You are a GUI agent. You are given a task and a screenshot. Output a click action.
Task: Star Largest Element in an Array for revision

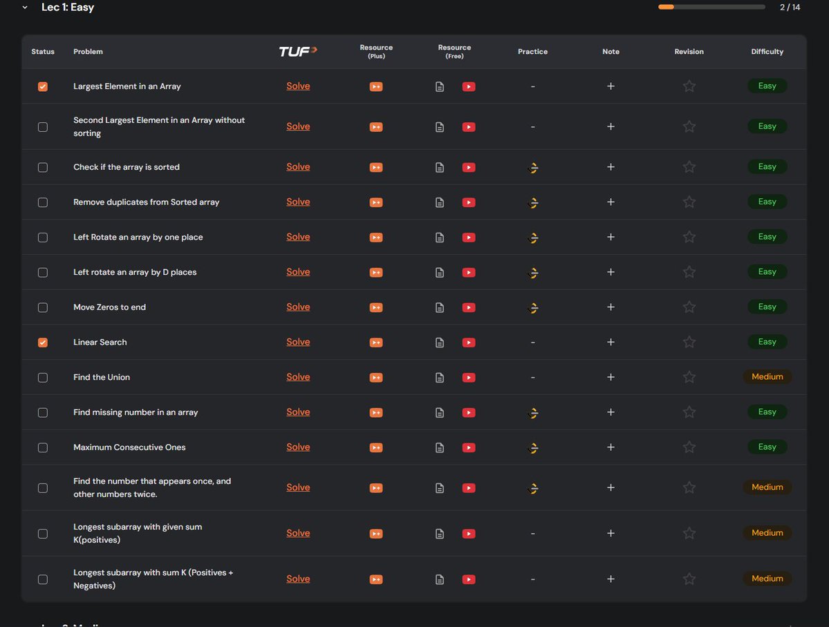click(689, 86)
